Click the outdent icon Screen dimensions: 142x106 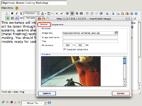click(x=96, y=13)
